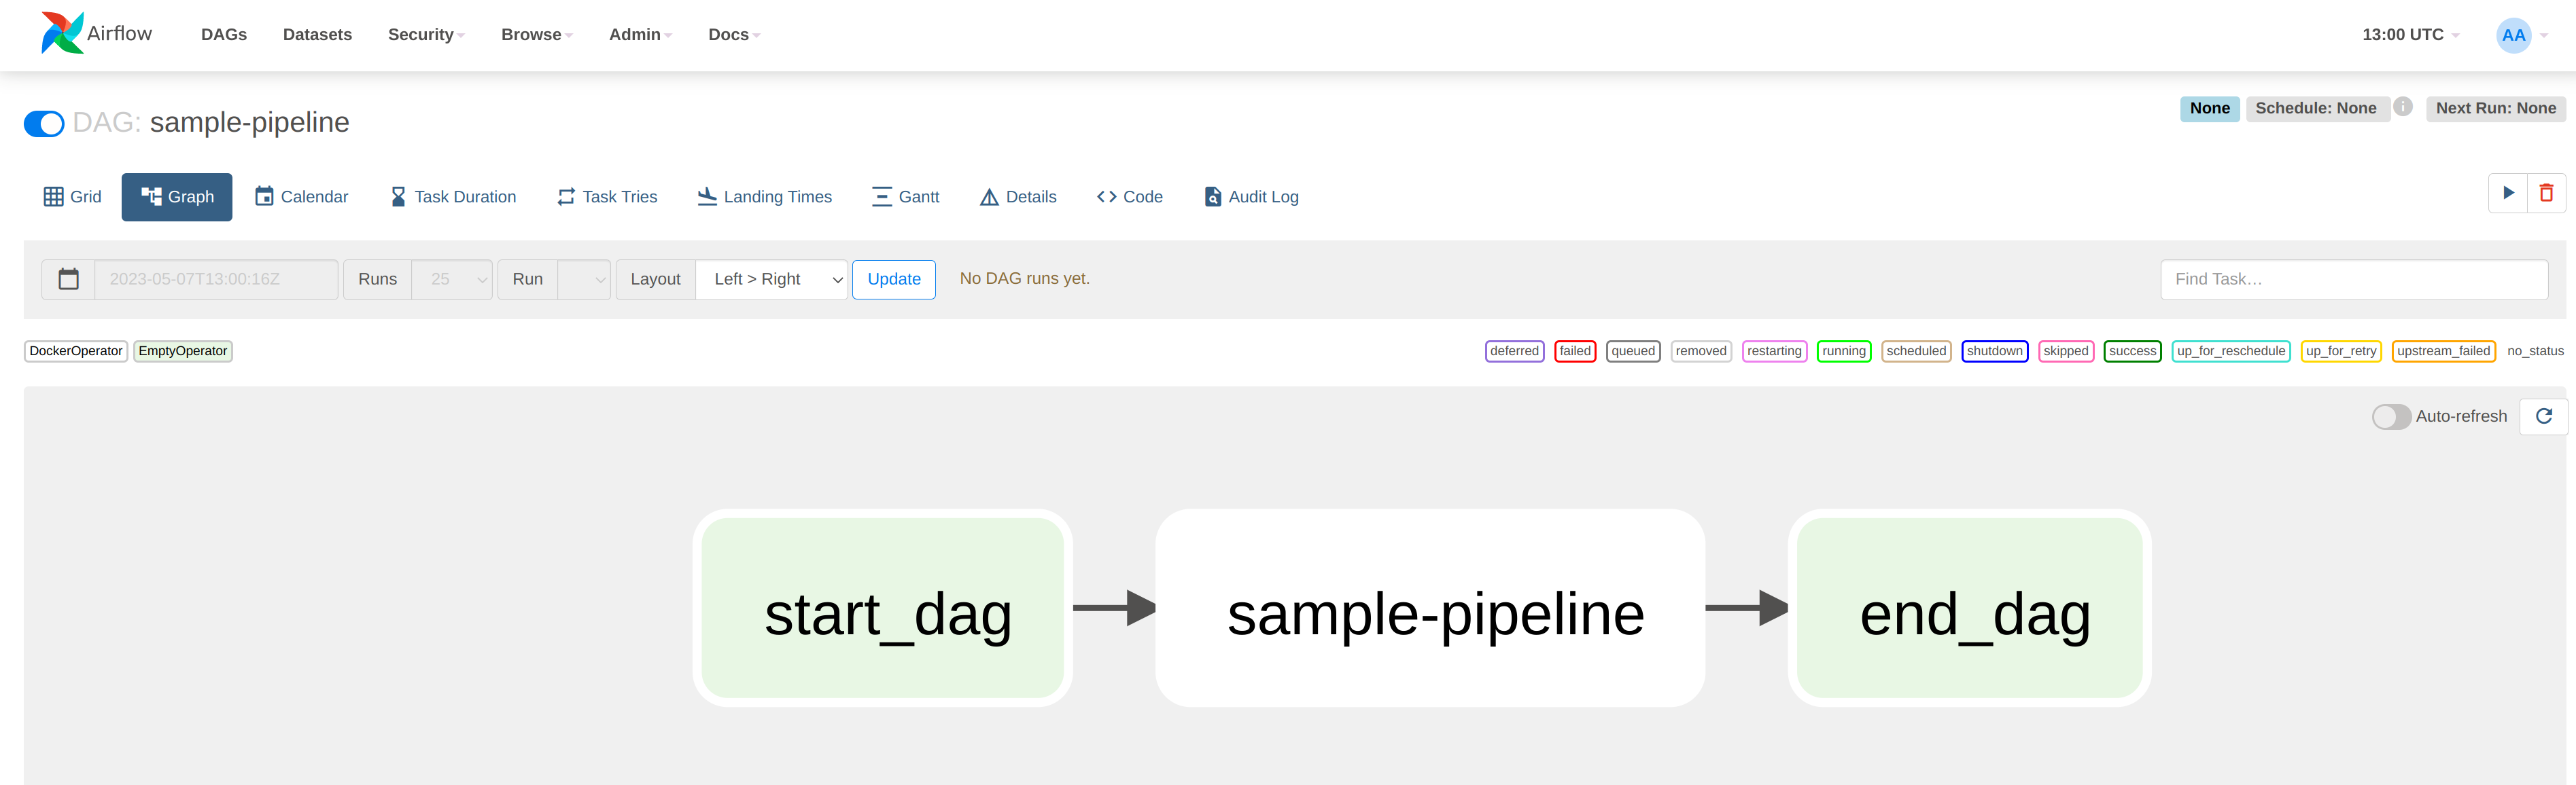Click the Update button
The height and width of the screenshot is (785, 2576).
[x=894, y=278]
